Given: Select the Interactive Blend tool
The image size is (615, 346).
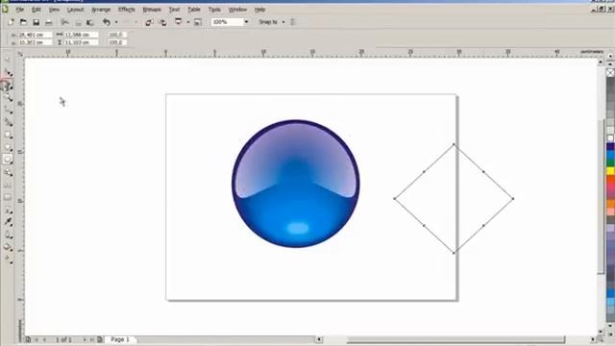Looking at the screenshot, I should (8, 210).
